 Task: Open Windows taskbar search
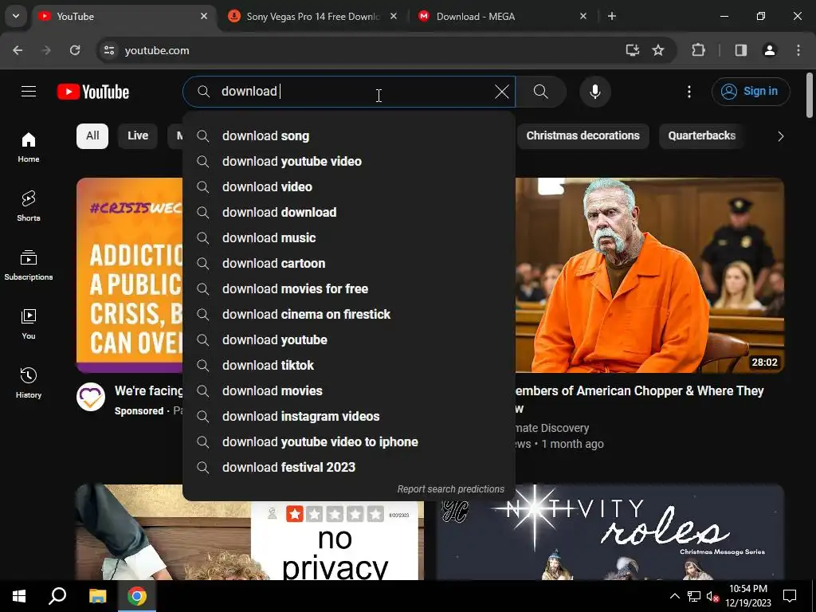(x=57, y=596)
